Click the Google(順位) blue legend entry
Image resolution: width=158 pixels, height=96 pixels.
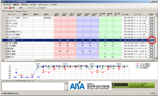(143, 66)
